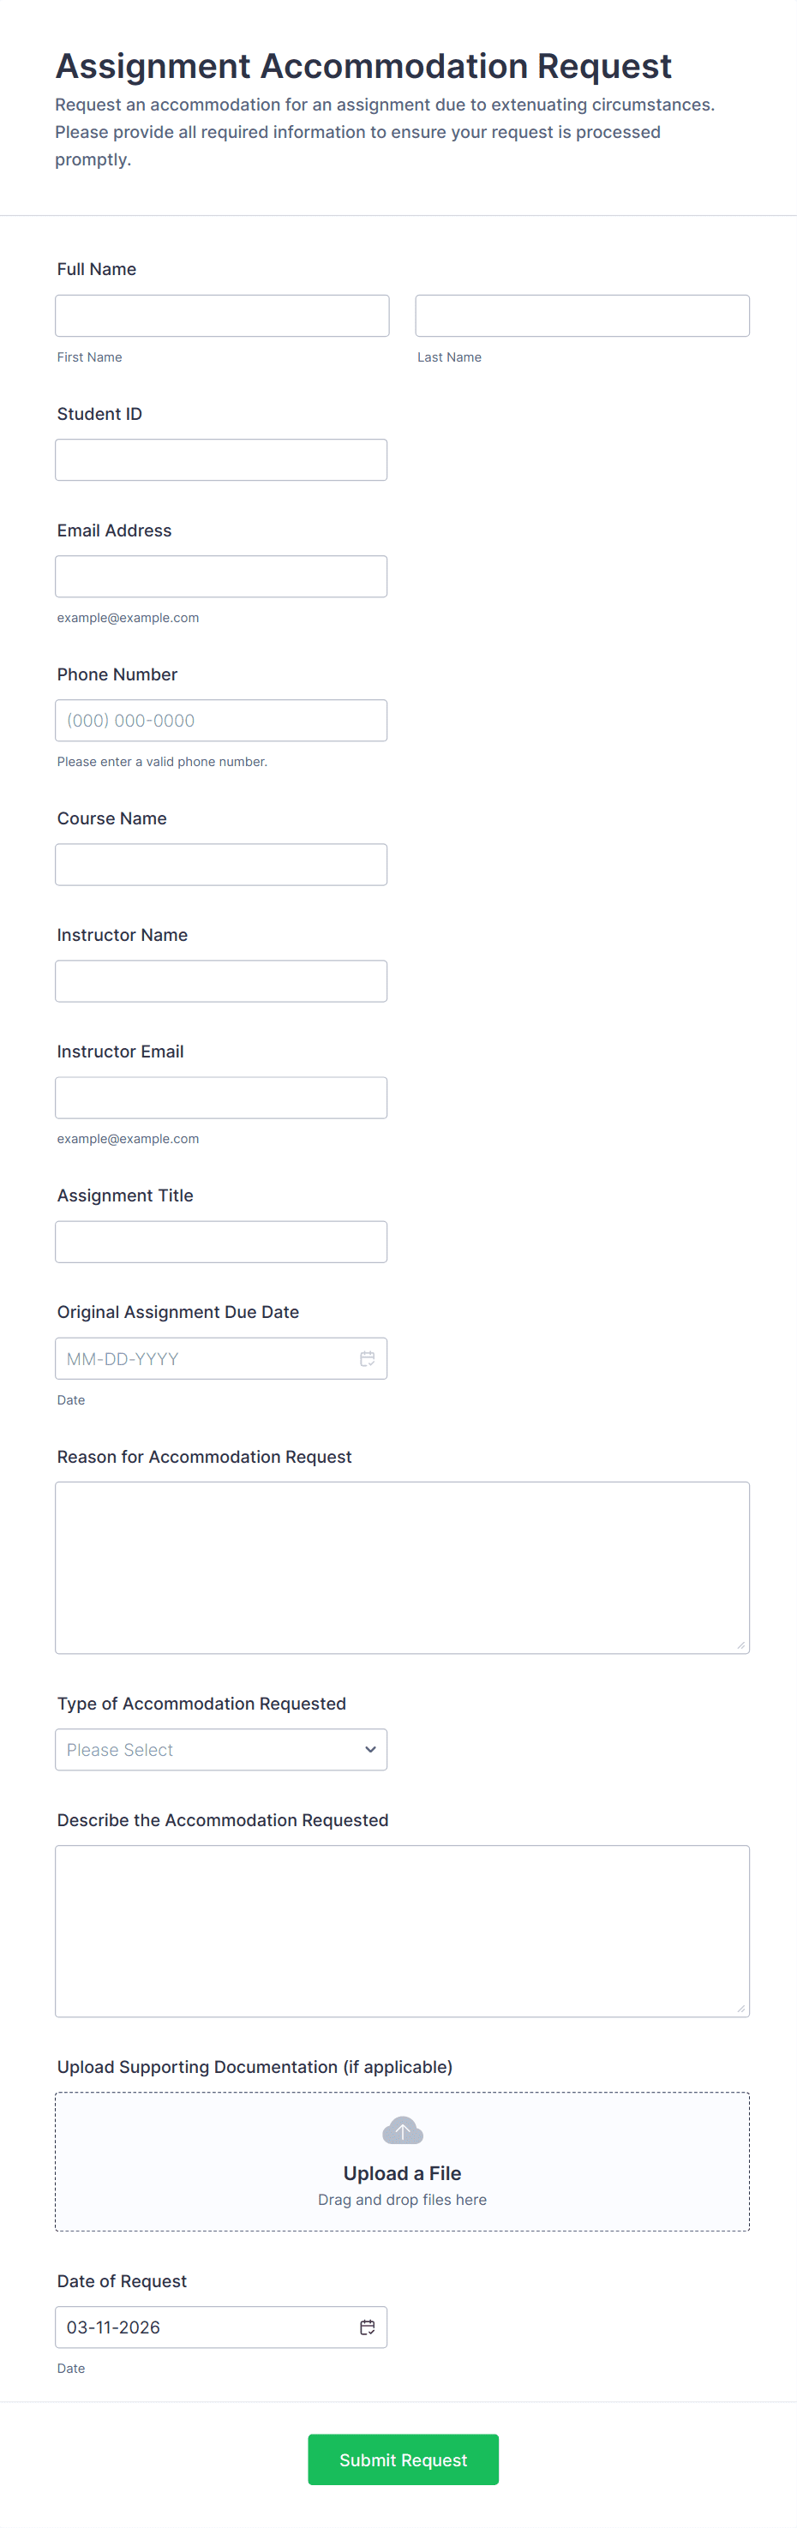
Task: Click resize handle of Reason textarea
Action: (741, 1645)
